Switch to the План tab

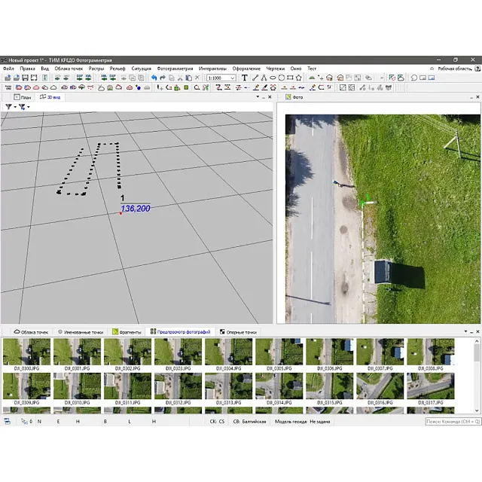(x=23, y=97)
